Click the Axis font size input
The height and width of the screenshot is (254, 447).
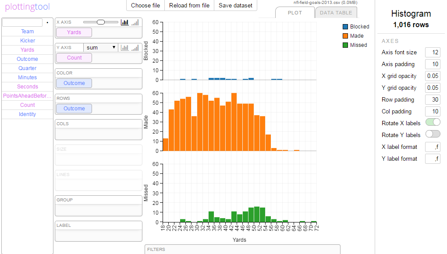pos(432,53)
